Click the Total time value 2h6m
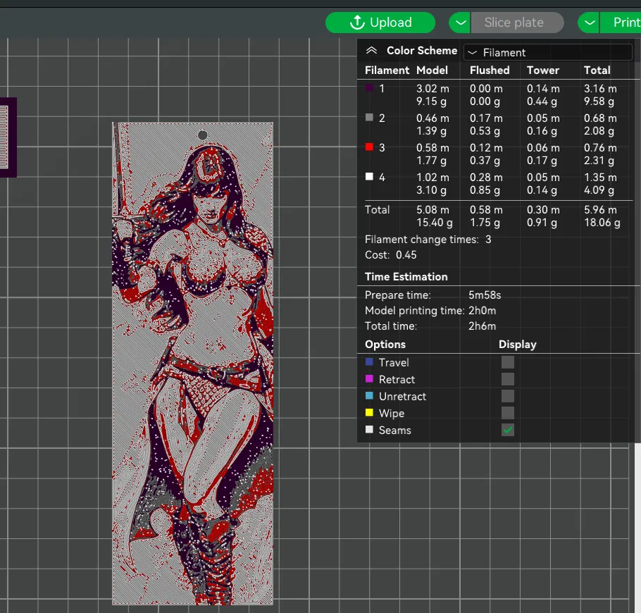The width and height of the screenshot is (641, 613). tap(482, 326)
